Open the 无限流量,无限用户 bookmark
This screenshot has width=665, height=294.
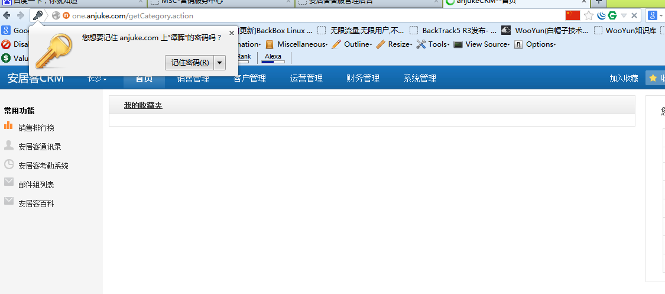361,31
